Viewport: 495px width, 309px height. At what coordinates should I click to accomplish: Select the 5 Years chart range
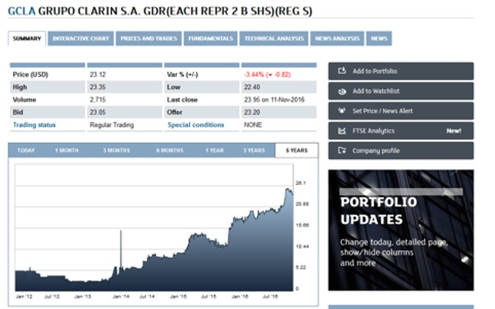click(x=296, y=150)
